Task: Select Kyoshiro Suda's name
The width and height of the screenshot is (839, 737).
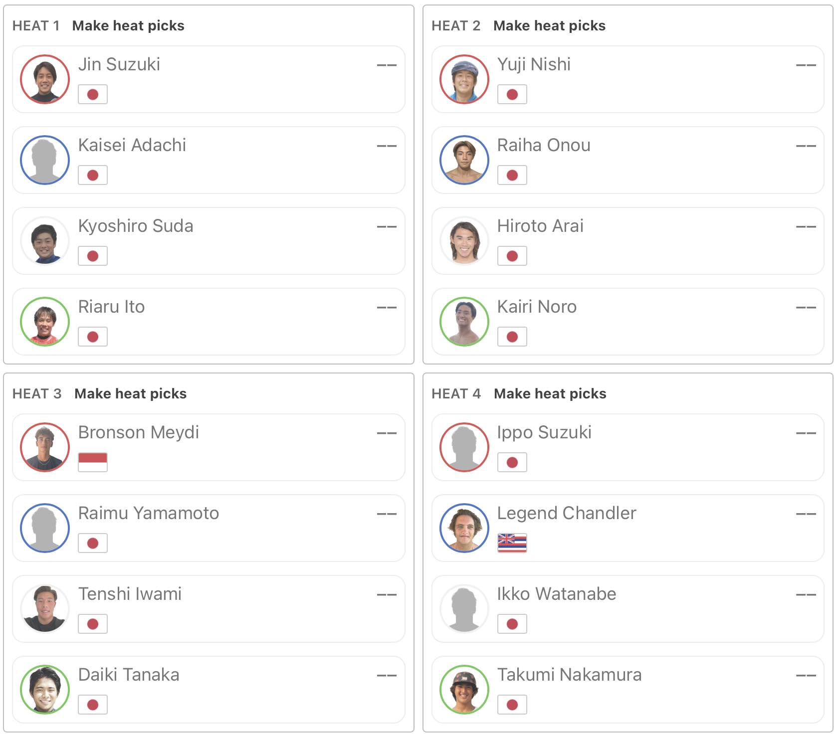Action: point(136,226)
